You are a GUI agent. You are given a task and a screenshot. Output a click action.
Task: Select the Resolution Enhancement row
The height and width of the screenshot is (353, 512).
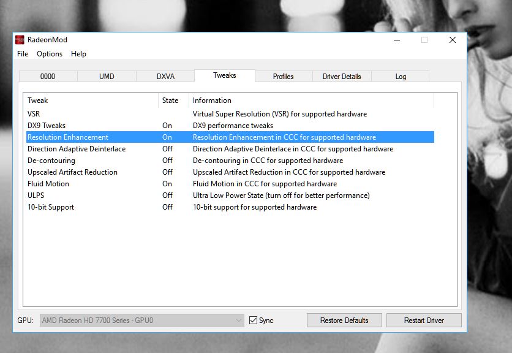pos(230,137)
